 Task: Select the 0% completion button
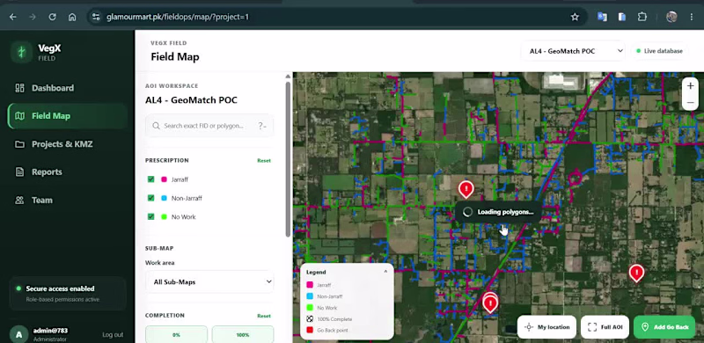click(177, 334)
